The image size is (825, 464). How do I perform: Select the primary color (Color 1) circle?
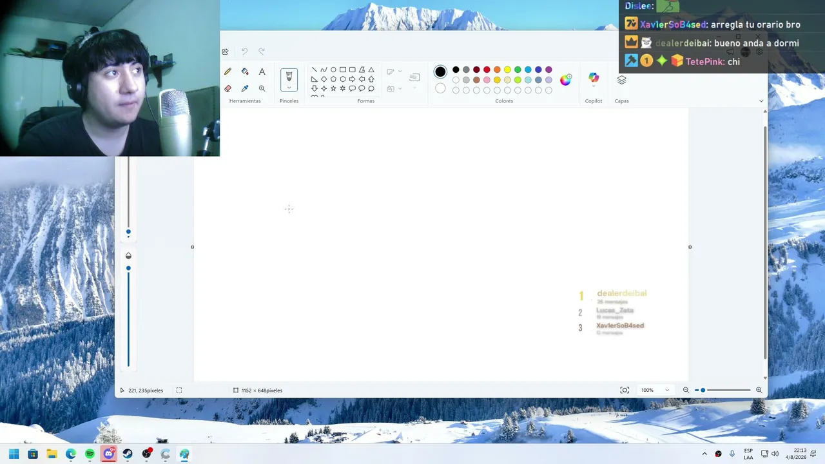tap(440, 72)
